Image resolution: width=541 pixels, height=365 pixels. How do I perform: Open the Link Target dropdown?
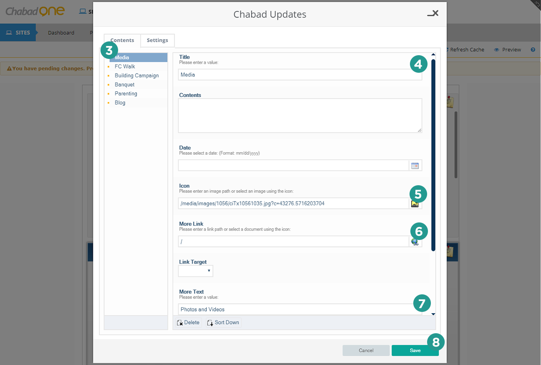[x=196, y=271]
